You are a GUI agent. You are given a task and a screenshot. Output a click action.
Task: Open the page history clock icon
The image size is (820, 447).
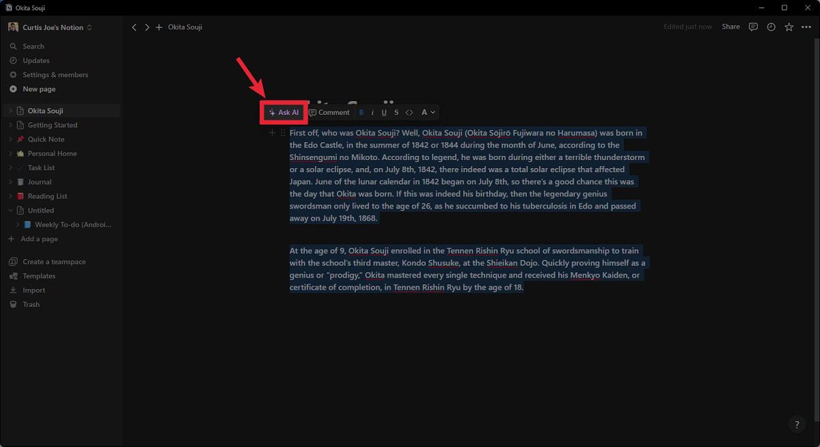[771, 27]
